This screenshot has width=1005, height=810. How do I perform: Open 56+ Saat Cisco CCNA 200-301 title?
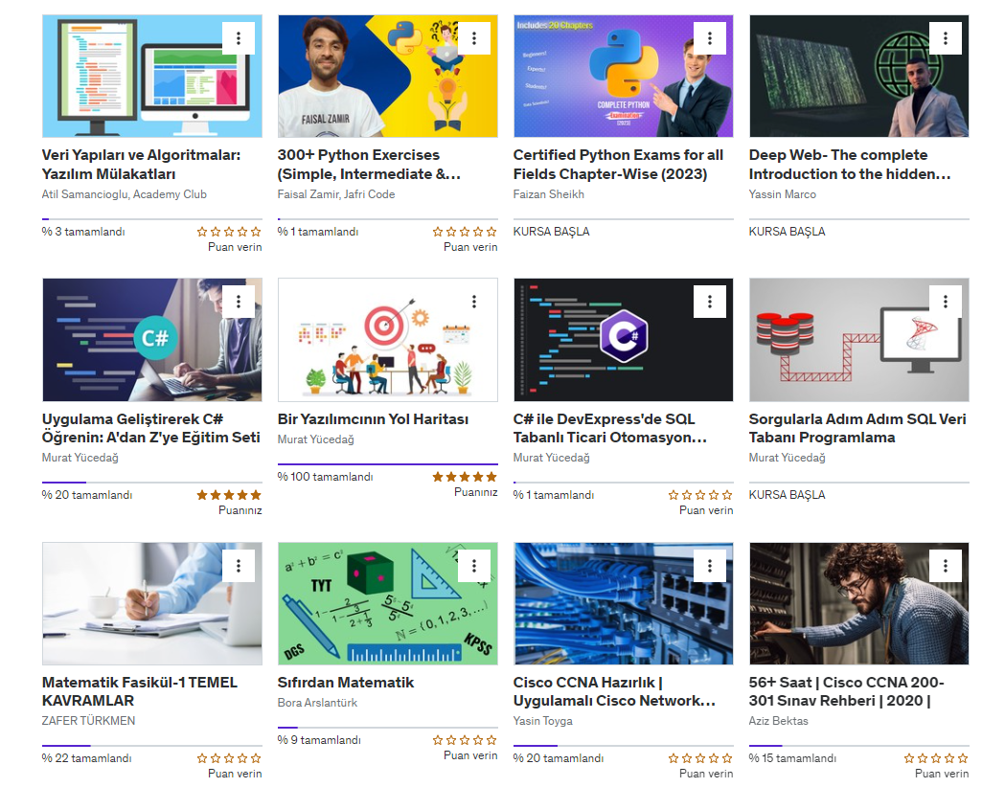846,691
